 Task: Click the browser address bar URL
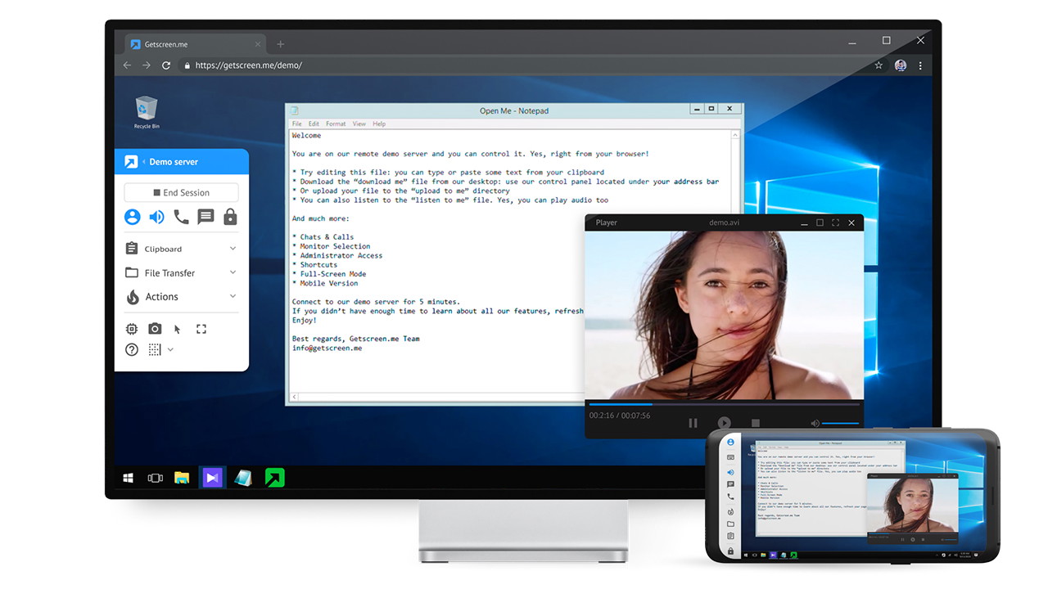[x=248, y=65]
